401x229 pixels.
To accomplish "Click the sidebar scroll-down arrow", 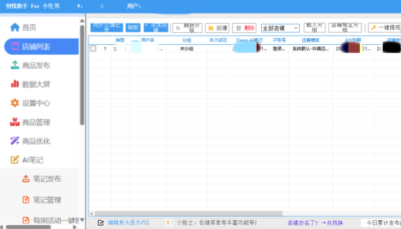I will point(82,220).
